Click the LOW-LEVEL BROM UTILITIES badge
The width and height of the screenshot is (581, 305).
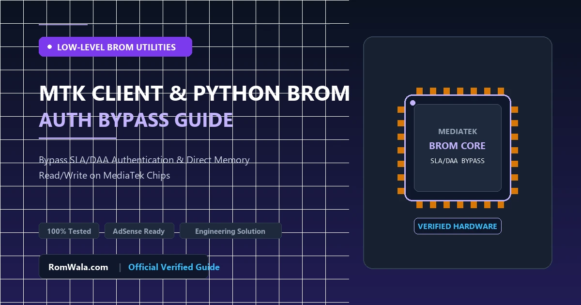click(x=115, y=47)
